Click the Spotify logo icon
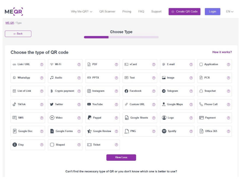This screenshot has width=242, height=185. (164, 131)
